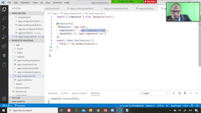Switch to the Debug Console tab

[79, 93]
